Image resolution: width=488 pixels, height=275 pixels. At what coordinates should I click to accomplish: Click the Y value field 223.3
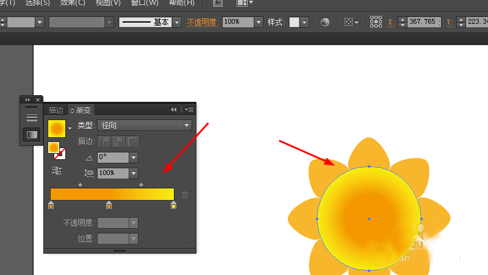coord(477,22)
